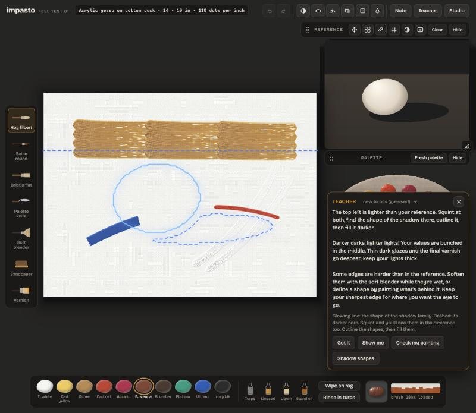
Task: Click the four-squares icon in Reference bar
Action: point(367,30)
